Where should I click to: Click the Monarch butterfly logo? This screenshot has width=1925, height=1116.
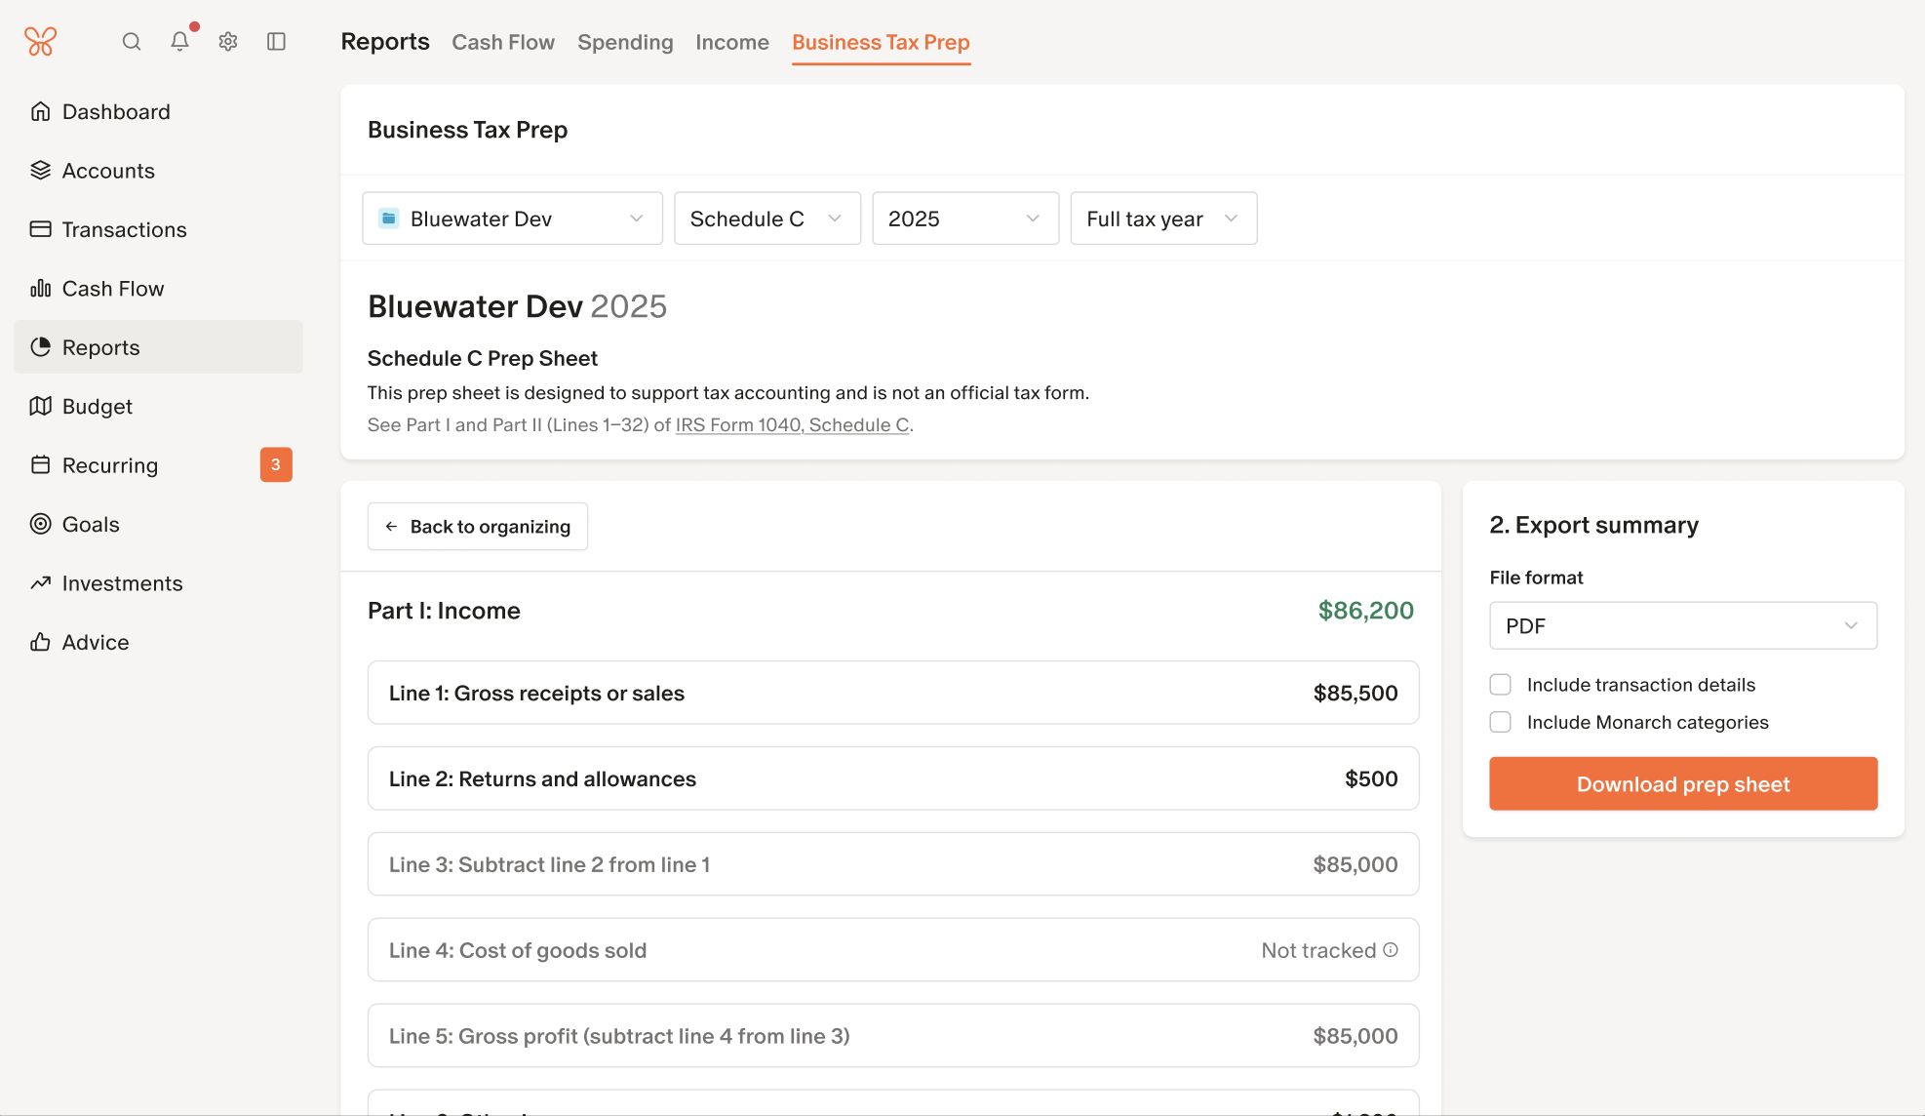(40, 41)
